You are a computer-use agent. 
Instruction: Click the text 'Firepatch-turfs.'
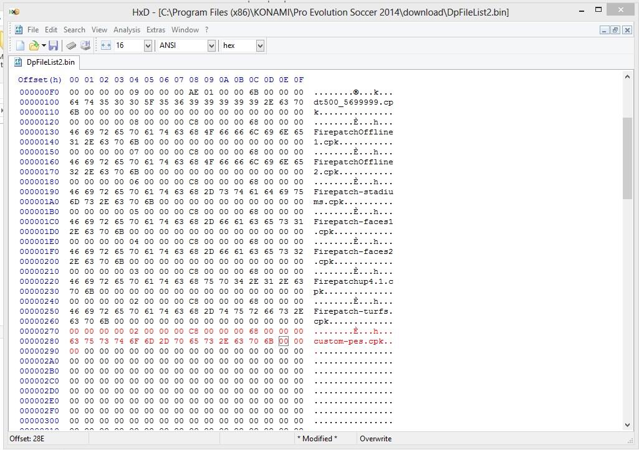pos(353,311)
